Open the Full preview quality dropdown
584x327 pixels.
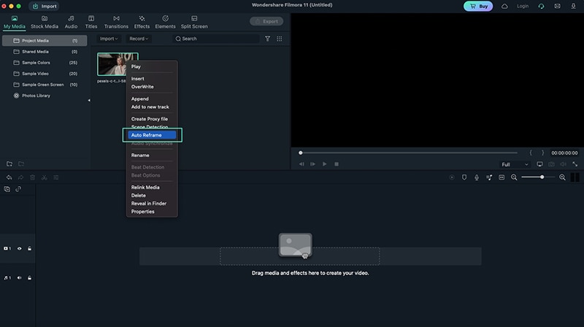(x=515, y=164)
